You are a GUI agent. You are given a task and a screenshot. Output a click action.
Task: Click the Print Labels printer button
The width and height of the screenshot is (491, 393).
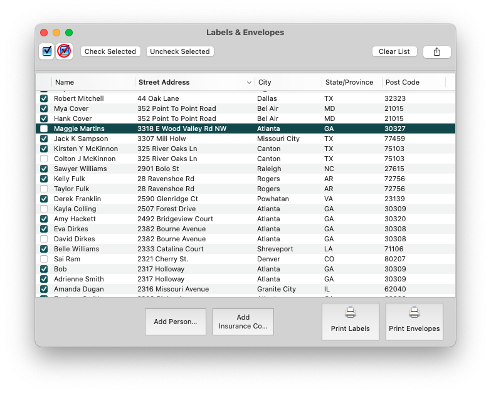(350, 321)
